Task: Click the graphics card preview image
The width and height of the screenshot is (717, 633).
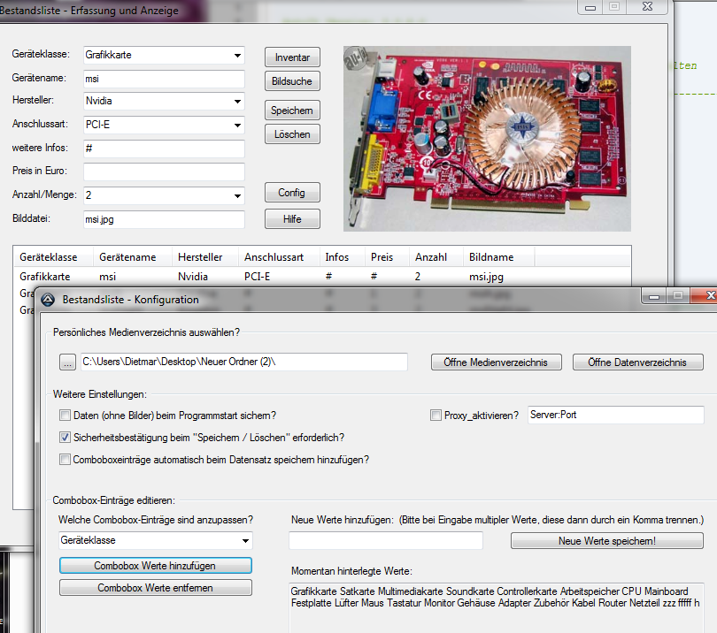Action: pyautogui.click(x=487, y=138)
